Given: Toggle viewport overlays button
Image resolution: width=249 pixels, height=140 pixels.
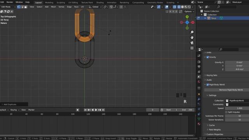Looking at the screenshot, I should pos(167,7).
